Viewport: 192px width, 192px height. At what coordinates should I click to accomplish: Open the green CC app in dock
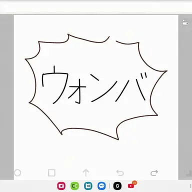[74, 186]
